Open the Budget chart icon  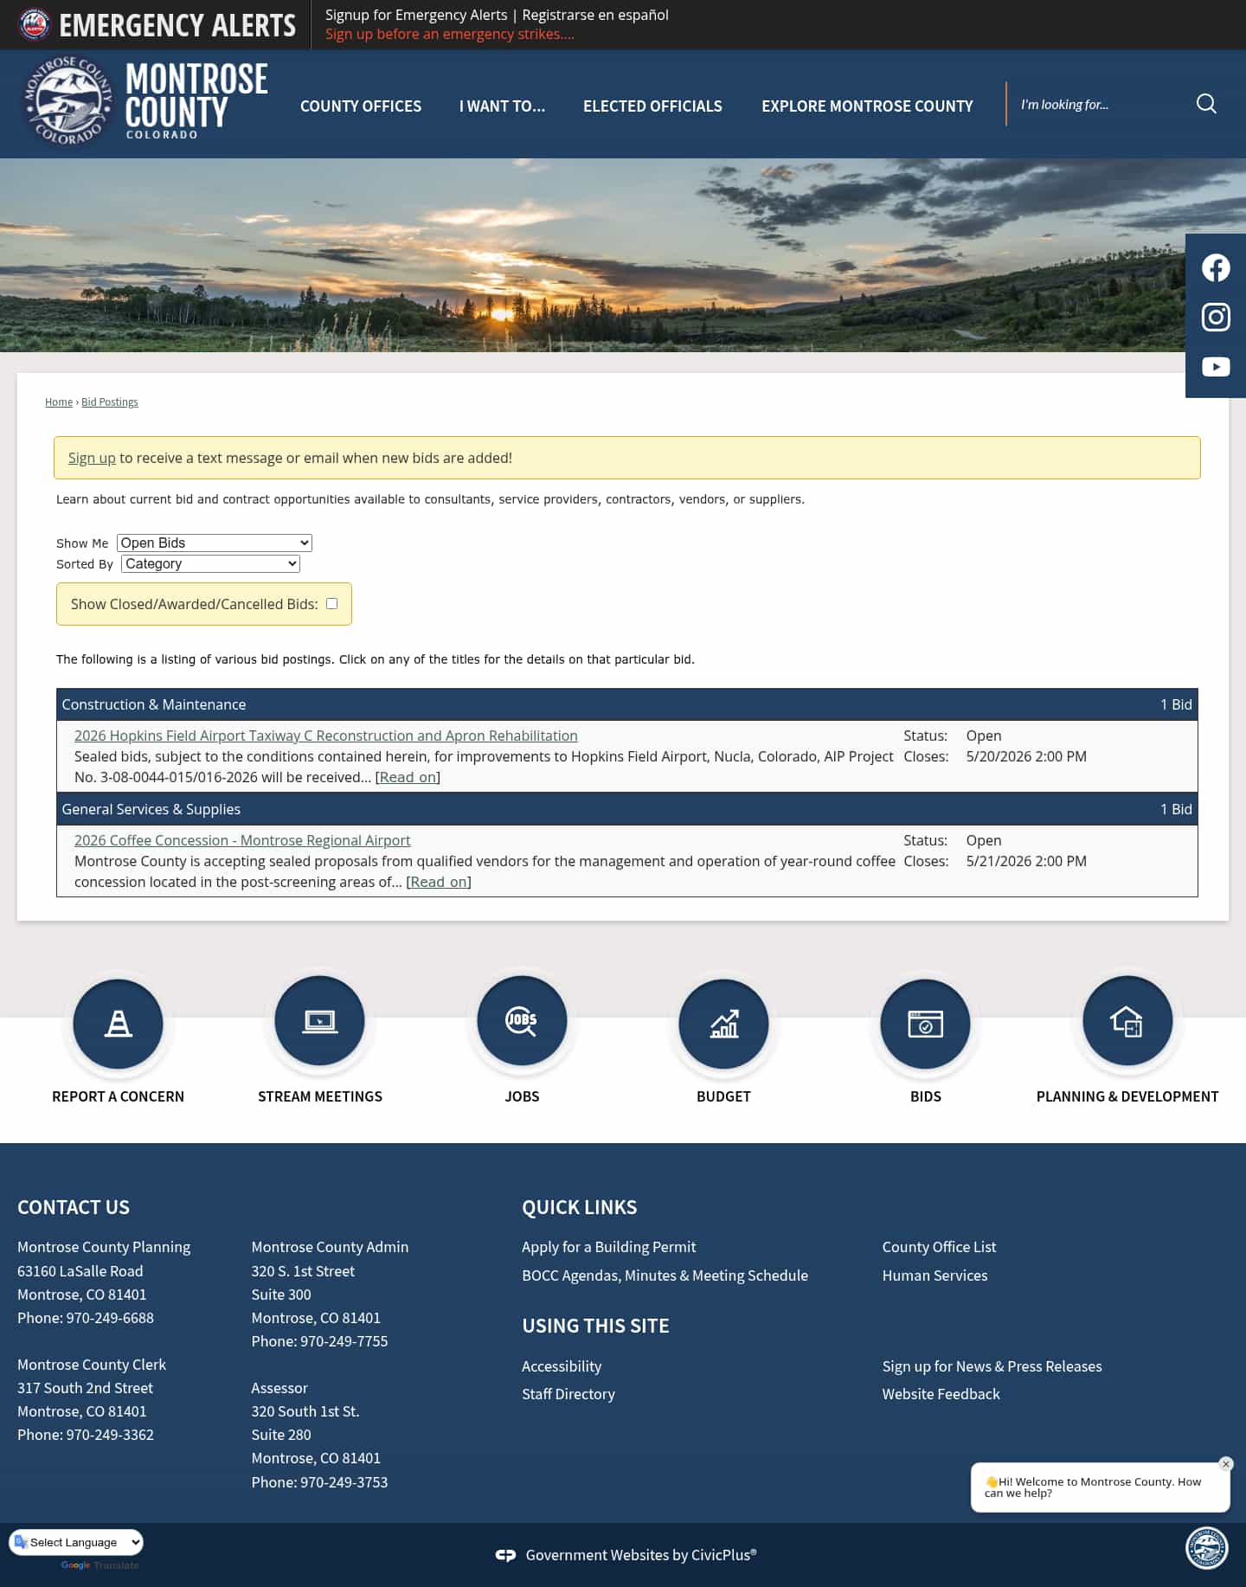tap(723, 1024)
